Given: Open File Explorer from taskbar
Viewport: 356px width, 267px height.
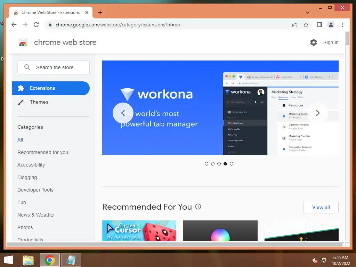Looking at the screenshot, I should point(28,260).
